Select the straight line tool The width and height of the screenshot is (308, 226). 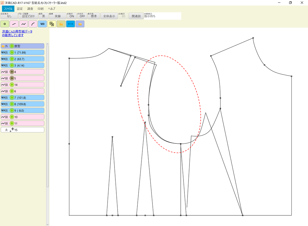coord(14,24)
